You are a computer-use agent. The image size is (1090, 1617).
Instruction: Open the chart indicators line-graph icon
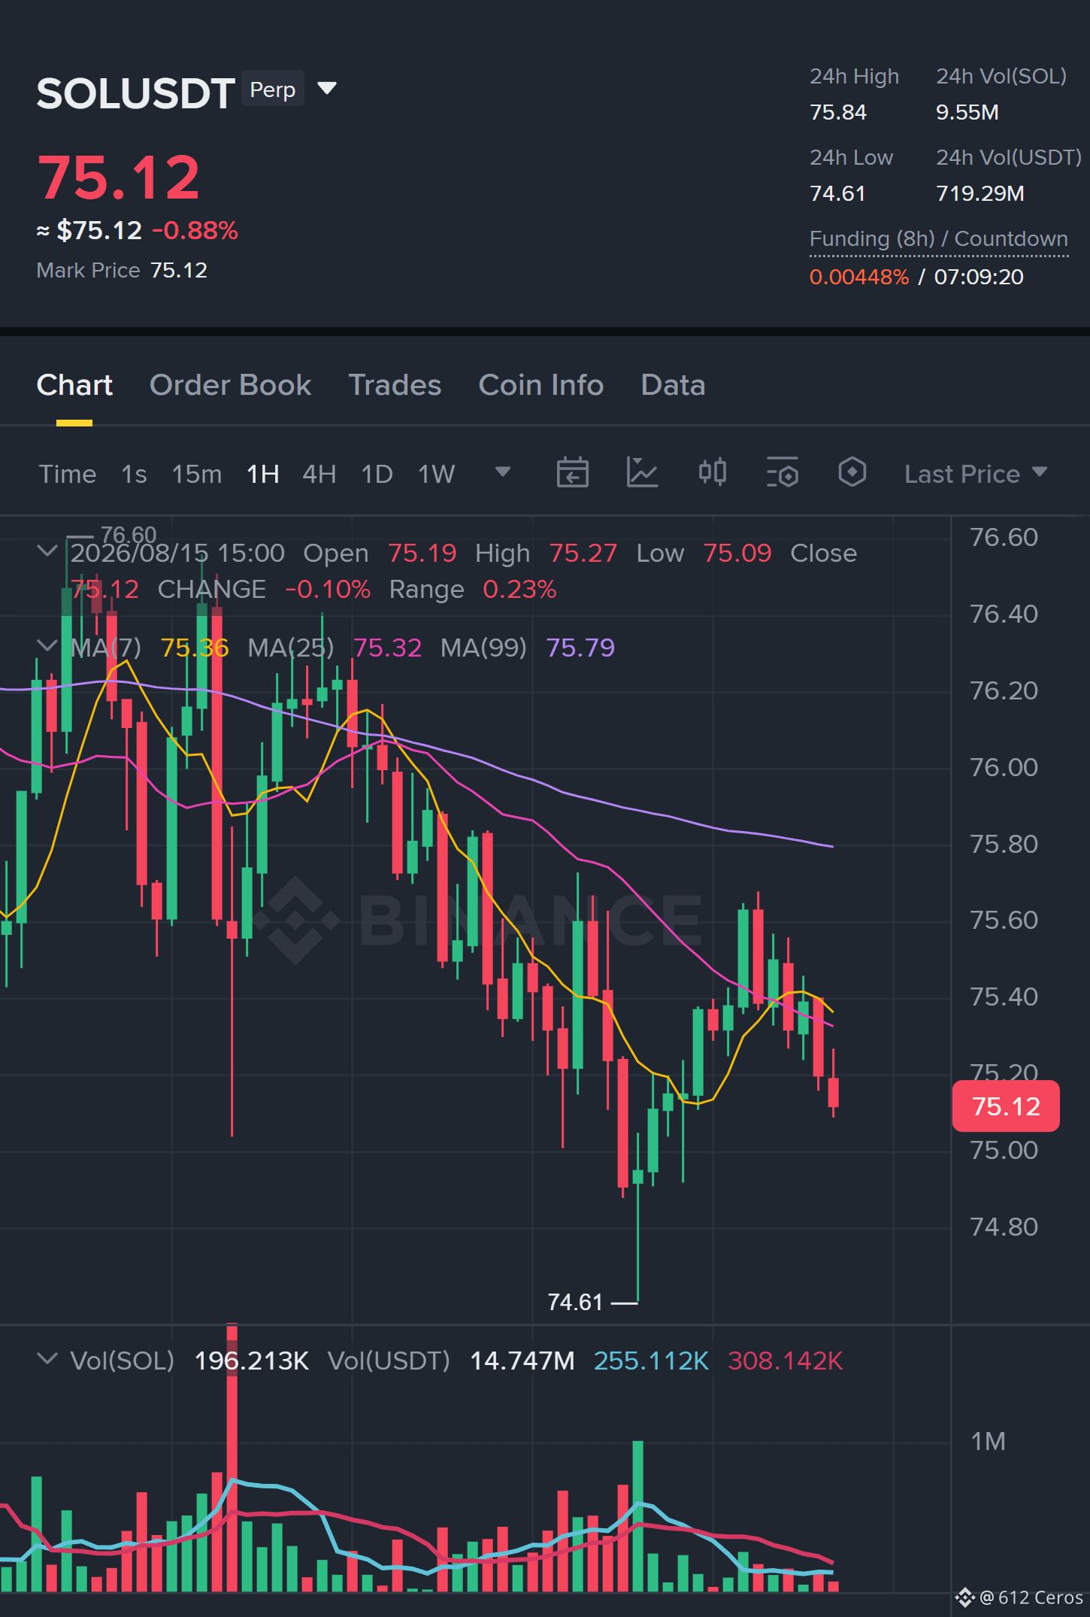[642, 473]
